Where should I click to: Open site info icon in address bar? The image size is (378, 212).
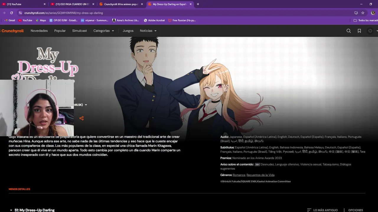(x=20, y=13)
